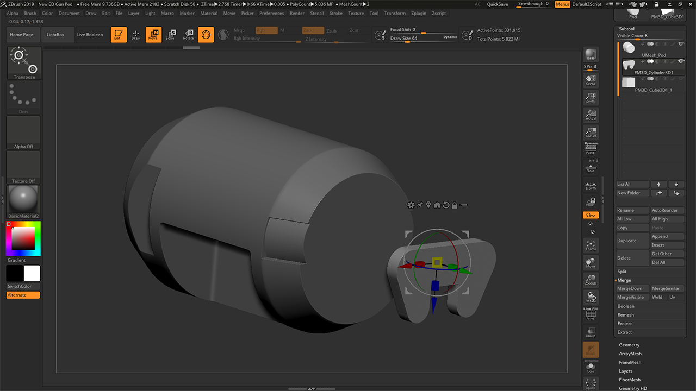
Task: Select the Move gizmo mode
Action: coord(153,35)
